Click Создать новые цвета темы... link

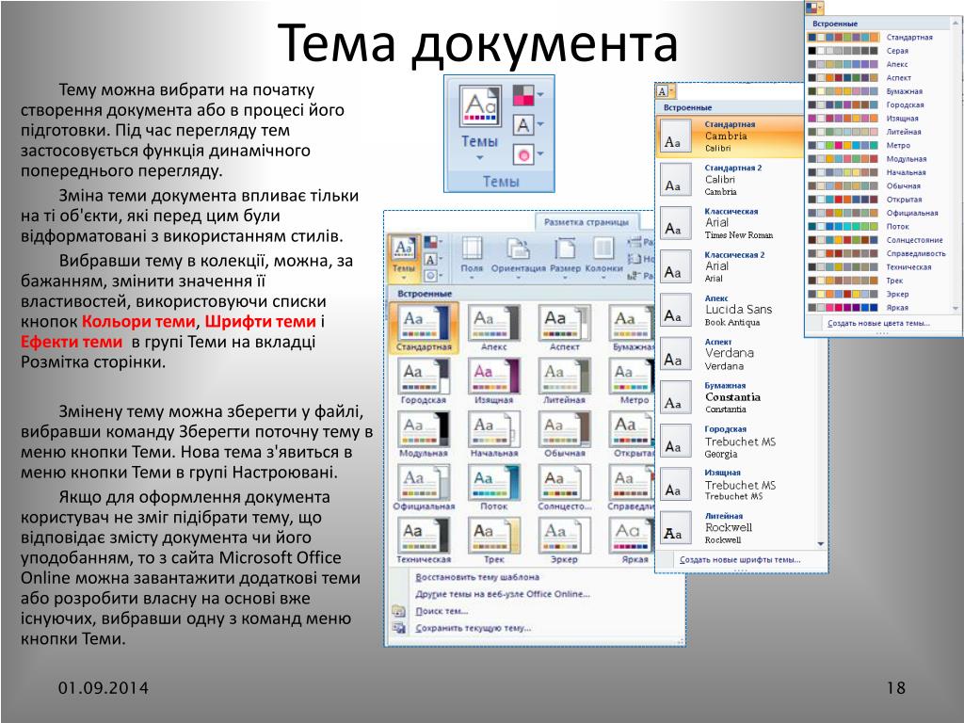coord(878,323)
